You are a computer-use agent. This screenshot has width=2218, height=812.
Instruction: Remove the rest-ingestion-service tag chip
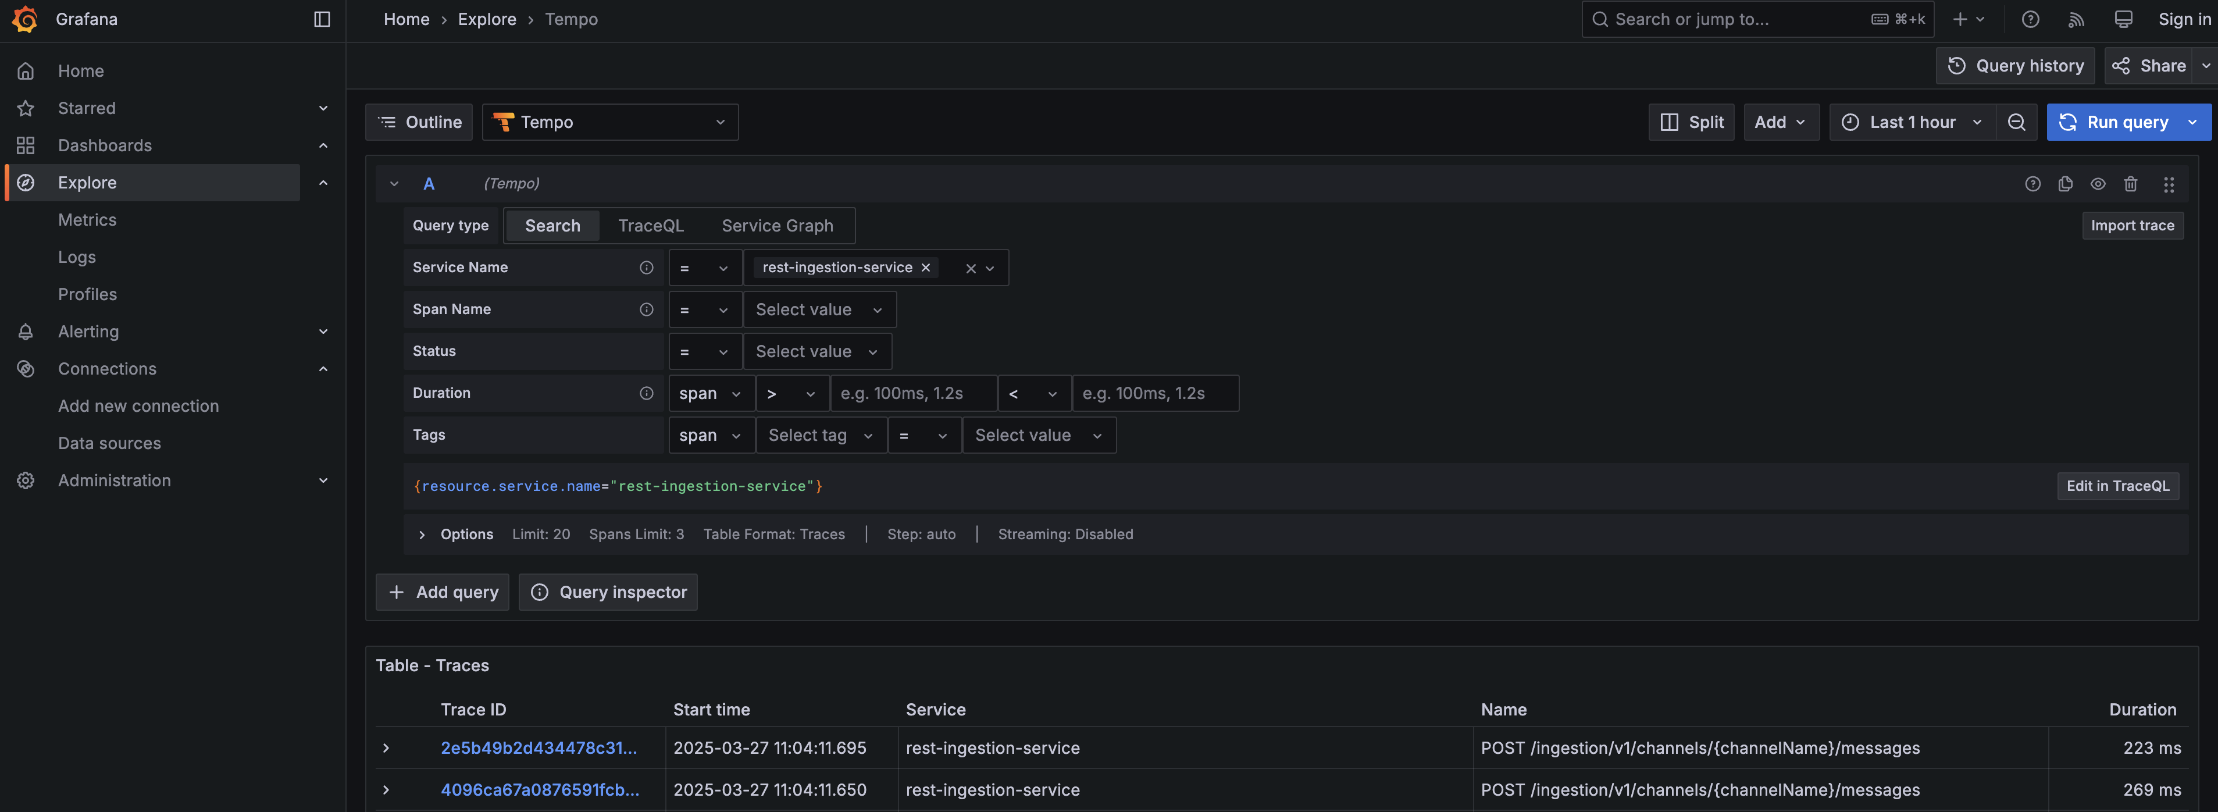[926, 268]
